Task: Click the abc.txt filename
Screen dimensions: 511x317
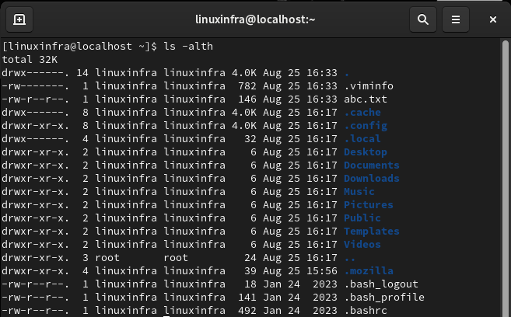Action: pyautogui.click(x=366, y=99)
